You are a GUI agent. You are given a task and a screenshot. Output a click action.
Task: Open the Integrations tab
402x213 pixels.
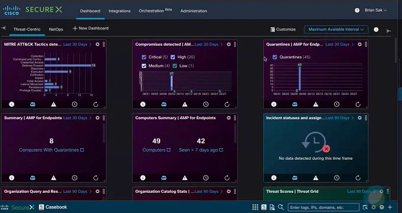119,11
